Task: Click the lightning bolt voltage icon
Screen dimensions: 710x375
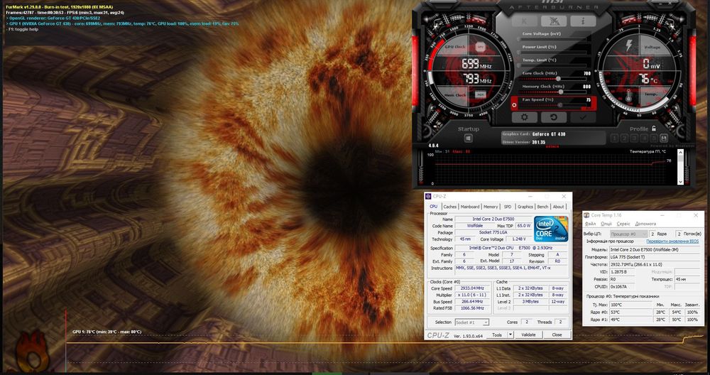Action: pyautogui.click(x=629, y=45)
